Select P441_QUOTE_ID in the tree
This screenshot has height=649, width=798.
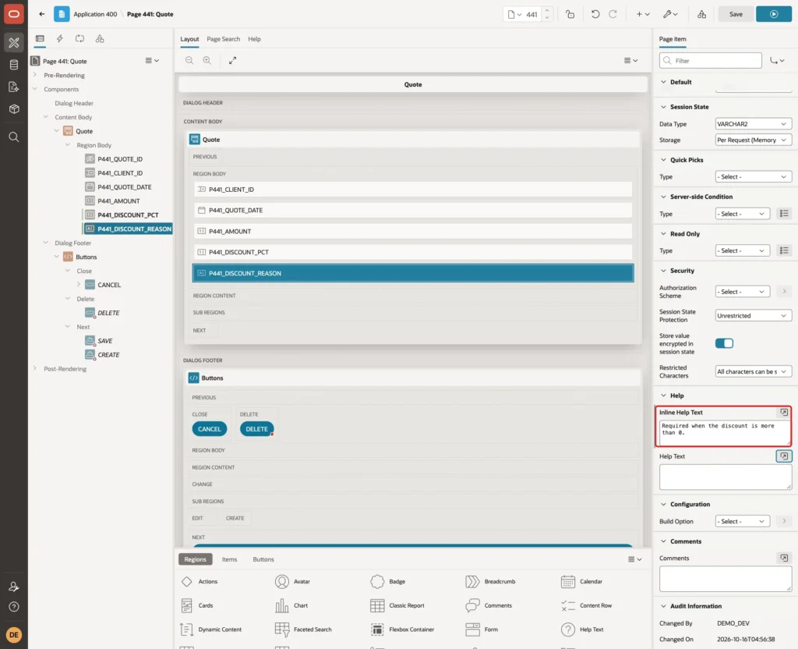[120, 159]
